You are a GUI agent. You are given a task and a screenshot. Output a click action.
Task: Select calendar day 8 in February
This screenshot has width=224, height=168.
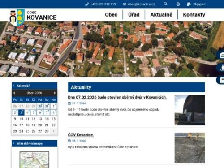click(x=53, y=112)
